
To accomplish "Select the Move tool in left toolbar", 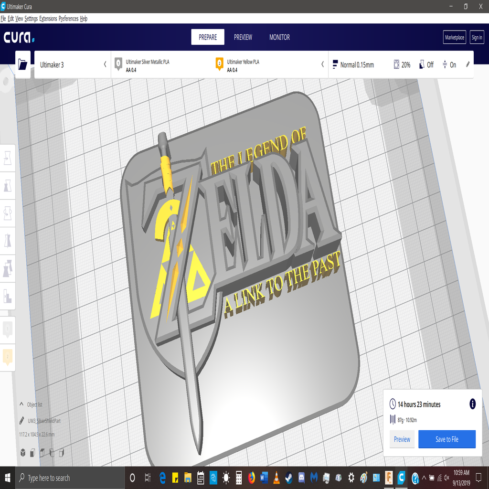I will (x=8, y=158).
